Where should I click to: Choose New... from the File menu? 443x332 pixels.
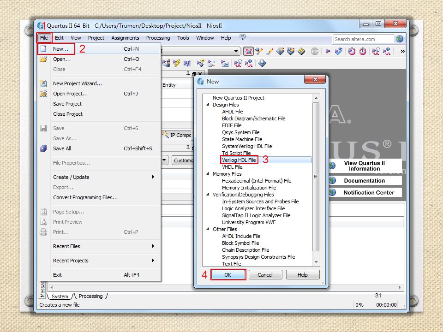tap(98, 49)
